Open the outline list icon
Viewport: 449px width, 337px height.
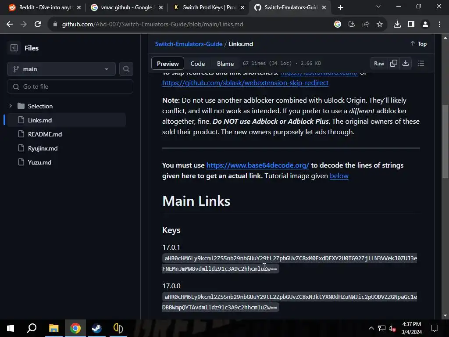click(420, 63)
